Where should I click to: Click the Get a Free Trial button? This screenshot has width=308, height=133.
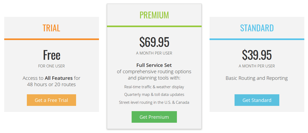tap(51, 100)
